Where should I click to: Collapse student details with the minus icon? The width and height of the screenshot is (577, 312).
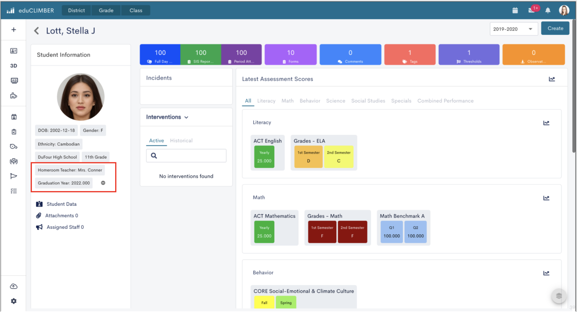(103, 183)
